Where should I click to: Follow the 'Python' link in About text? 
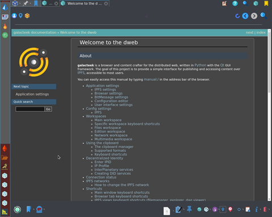coord(200,65)
